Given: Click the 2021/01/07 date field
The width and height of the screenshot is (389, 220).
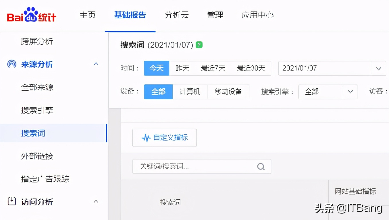Looking at the screenshot, I should (x=325, y=68).
